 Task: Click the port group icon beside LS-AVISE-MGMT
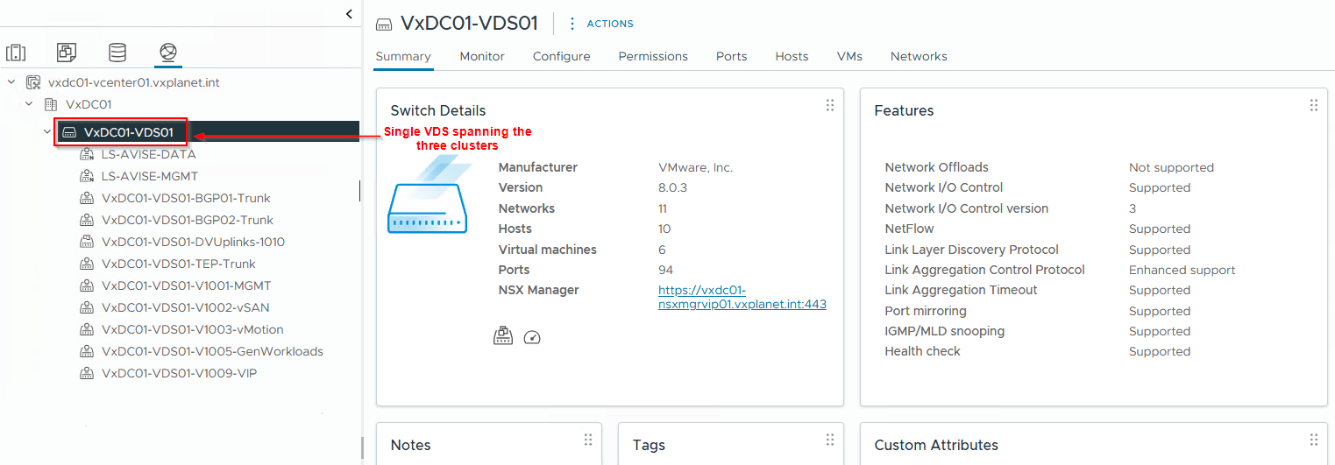click(x=87, y=176)
